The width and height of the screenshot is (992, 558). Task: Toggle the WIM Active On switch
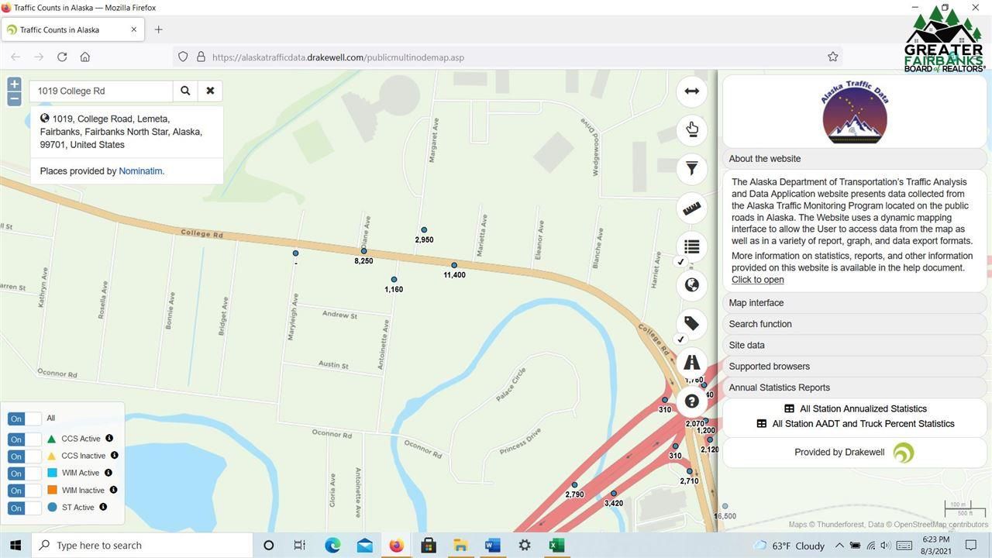(x=23, y=473)
